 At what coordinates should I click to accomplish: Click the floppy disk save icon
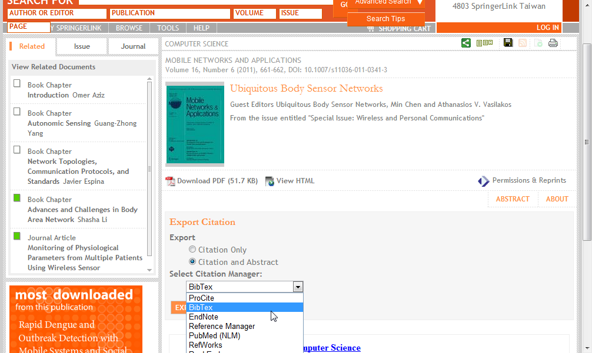pos(508,42)
